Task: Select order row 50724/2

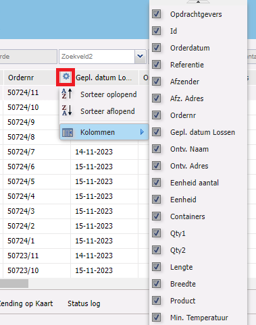Action: (x=21, y=226)
